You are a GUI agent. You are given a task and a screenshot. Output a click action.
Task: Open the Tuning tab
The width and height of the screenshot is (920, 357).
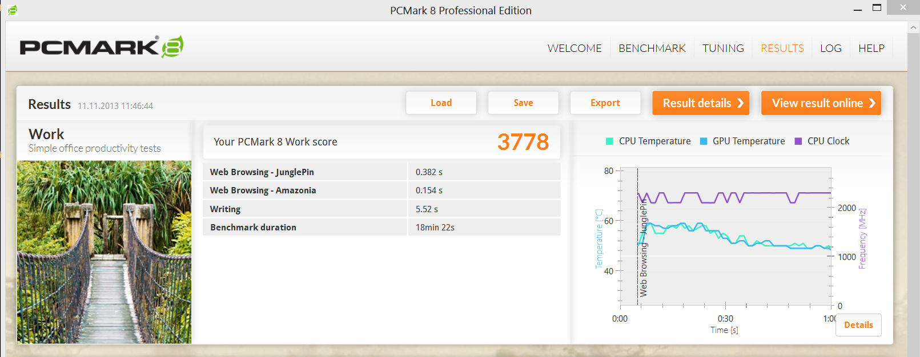tap(723, 48)
